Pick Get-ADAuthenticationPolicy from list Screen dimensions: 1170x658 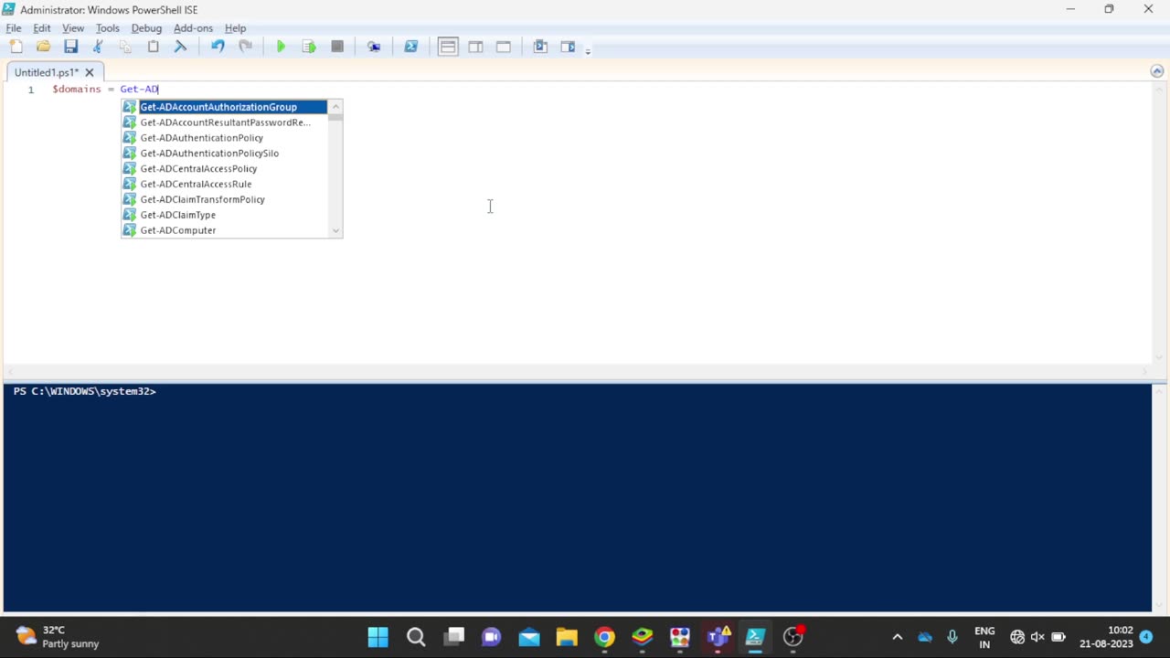pyautogui.click(x=225, y=138)
